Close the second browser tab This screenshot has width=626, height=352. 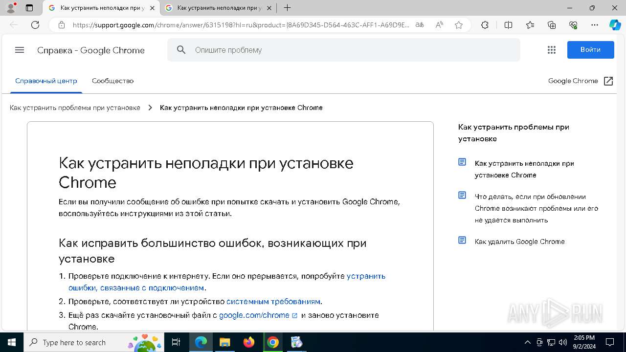tap(269, 8)
